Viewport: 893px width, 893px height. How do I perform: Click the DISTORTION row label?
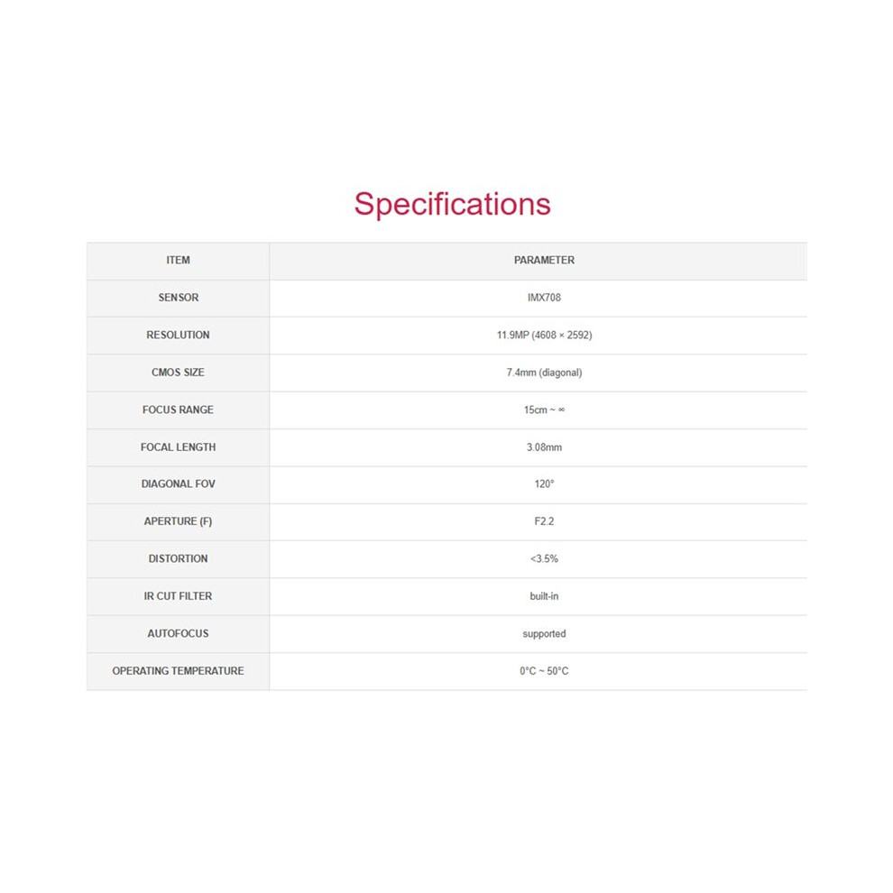[x=179, y=559]
